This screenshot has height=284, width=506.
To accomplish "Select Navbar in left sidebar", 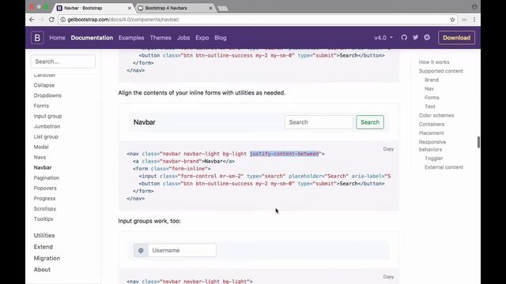I will [x=43, y=168].
